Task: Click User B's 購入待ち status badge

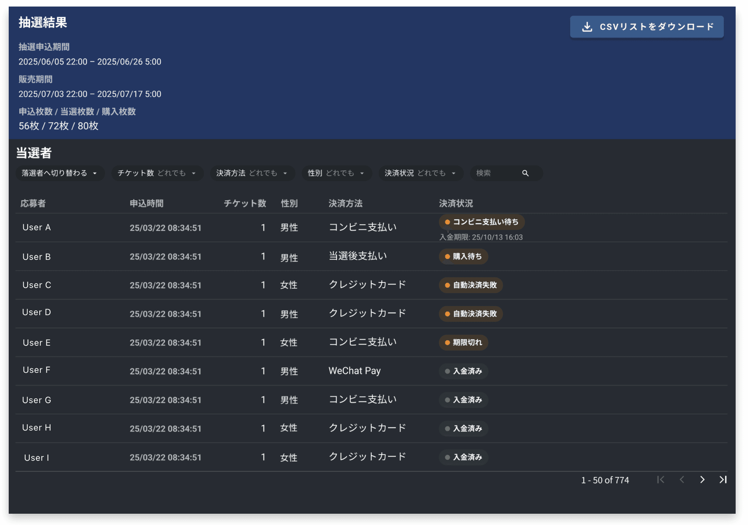Action: (463, 257)
